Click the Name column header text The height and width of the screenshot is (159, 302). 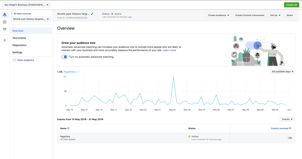click(x=63, y=128)
